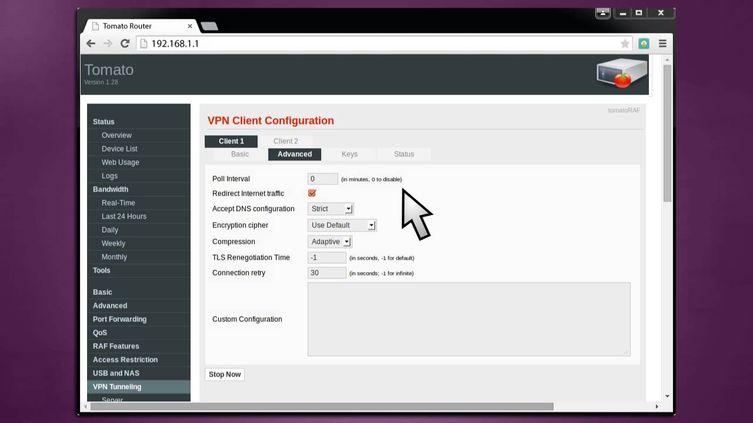
Task: Open the VPN Status tab
Action: (404, 154)
